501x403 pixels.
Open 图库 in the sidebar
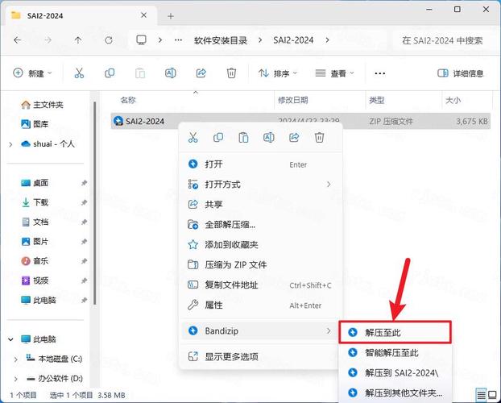click(35, 124)
